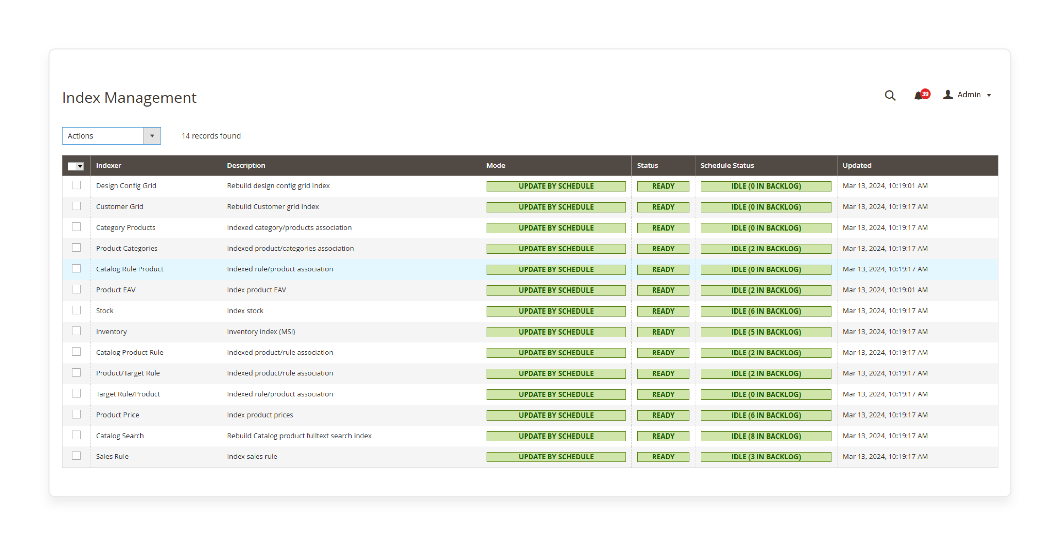Check the Design Config Grid checkbox

[76, 185]
